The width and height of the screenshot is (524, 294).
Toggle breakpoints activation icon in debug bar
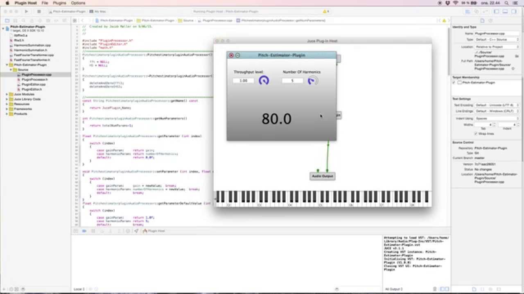click(x=84, y=231)
